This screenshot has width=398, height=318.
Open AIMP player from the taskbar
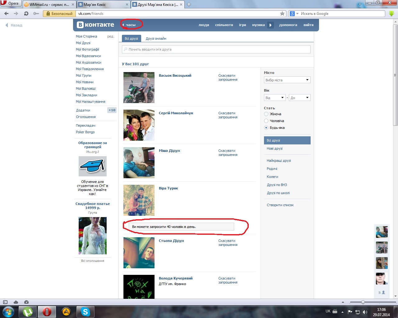66,311
